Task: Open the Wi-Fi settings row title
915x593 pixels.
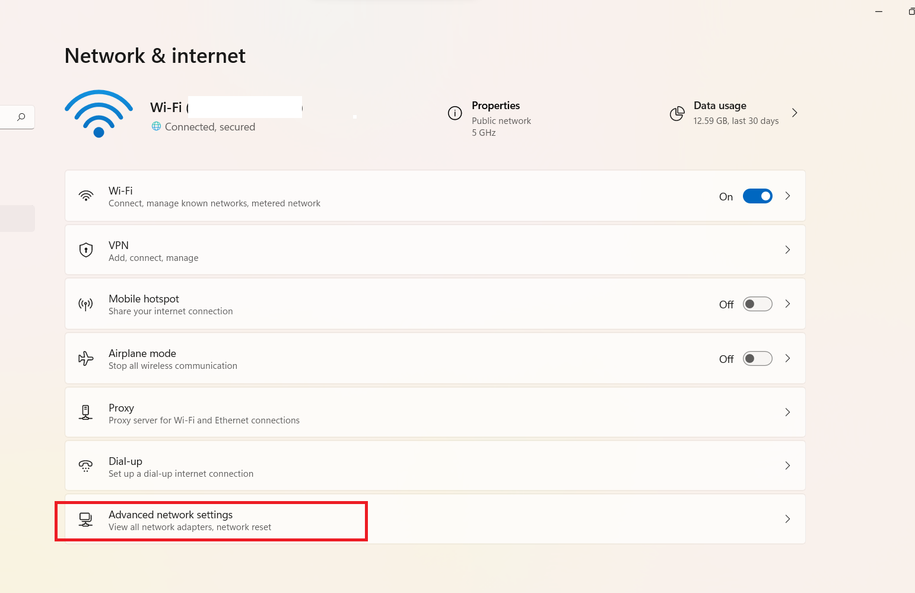Action: (x=120, y=191)
